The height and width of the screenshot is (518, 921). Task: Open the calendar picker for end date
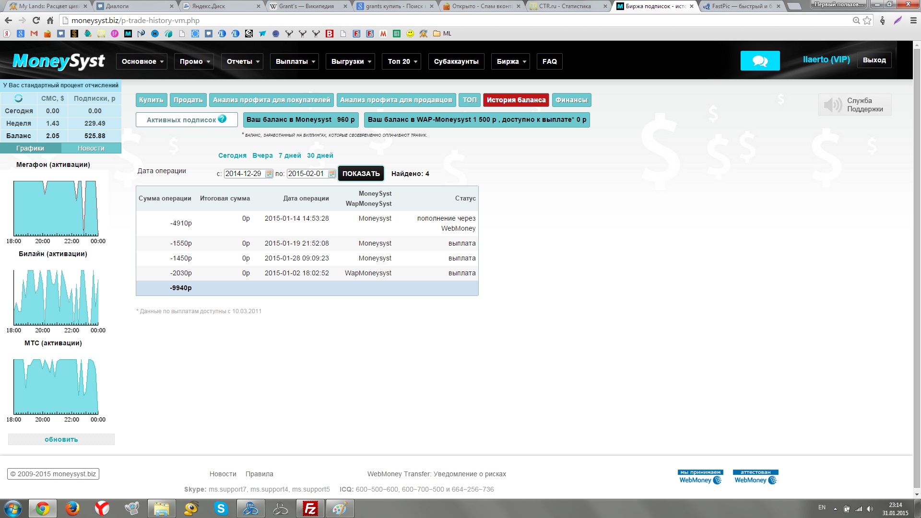coord(331,174)
